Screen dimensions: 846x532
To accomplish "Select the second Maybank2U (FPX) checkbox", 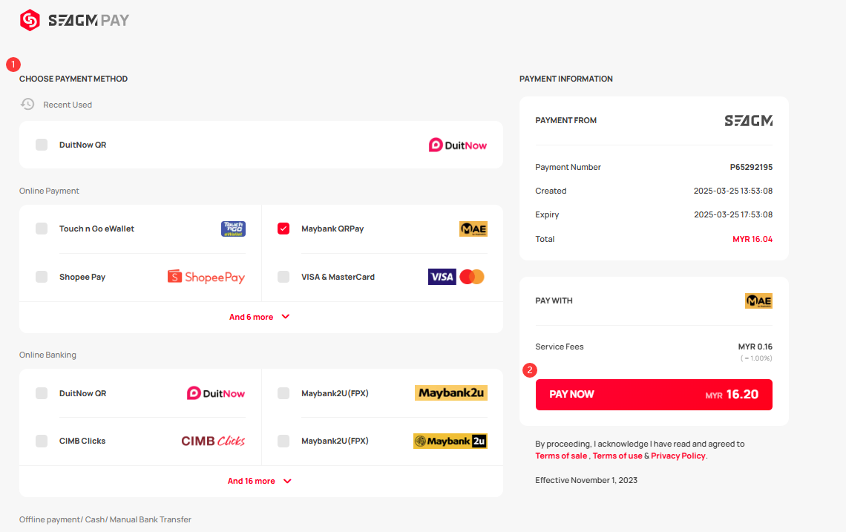I will tap(283, 441).
